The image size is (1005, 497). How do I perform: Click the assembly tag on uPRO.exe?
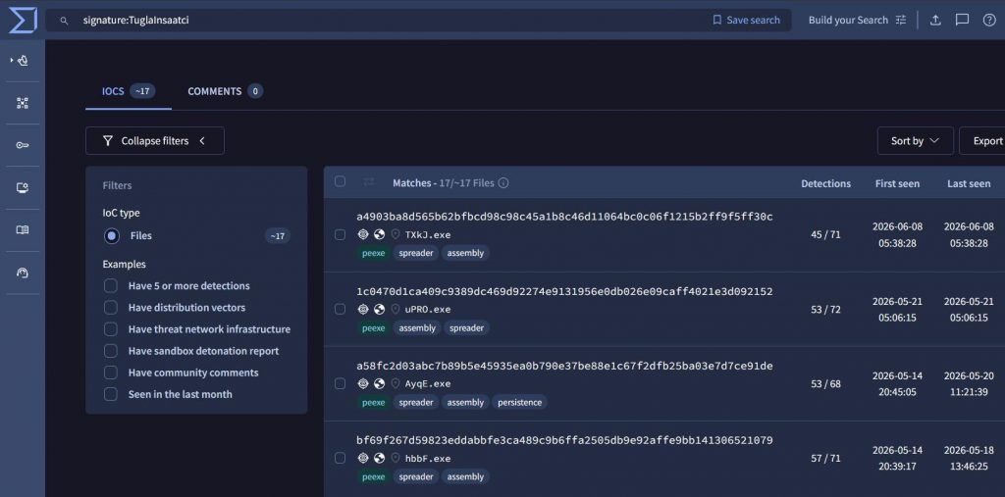417,328
